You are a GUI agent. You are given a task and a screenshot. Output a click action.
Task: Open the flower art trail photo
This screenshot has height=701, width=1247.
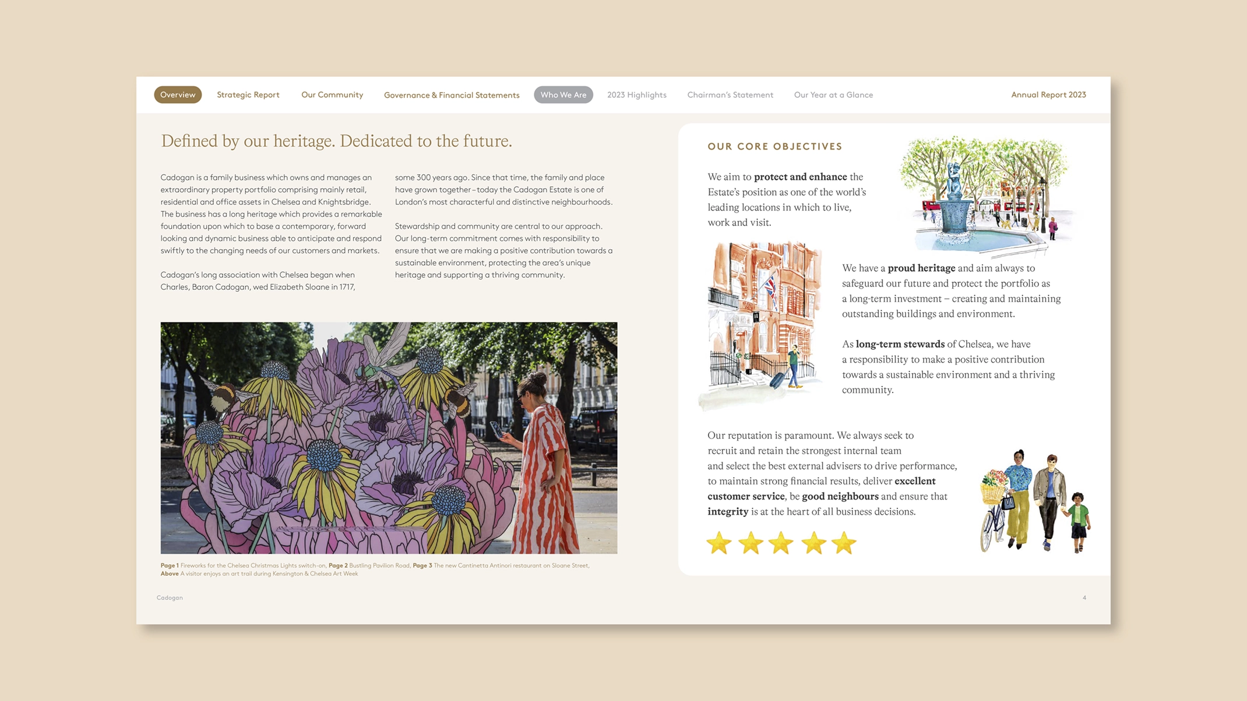pyautogui.click(x=389, y=437)
